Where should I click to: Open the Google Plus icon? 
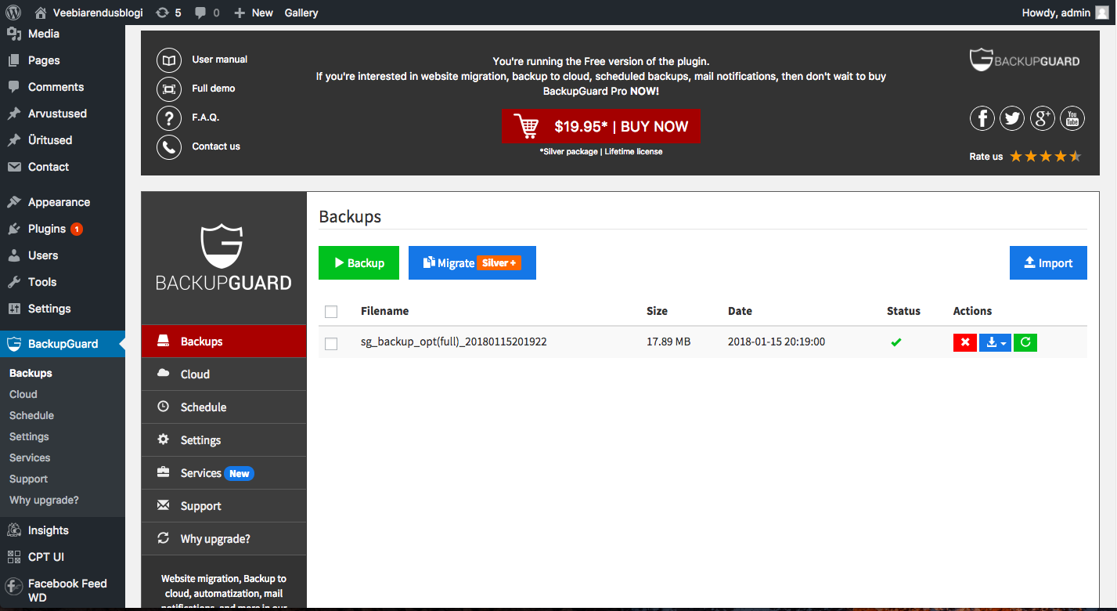click(1043, 118)
